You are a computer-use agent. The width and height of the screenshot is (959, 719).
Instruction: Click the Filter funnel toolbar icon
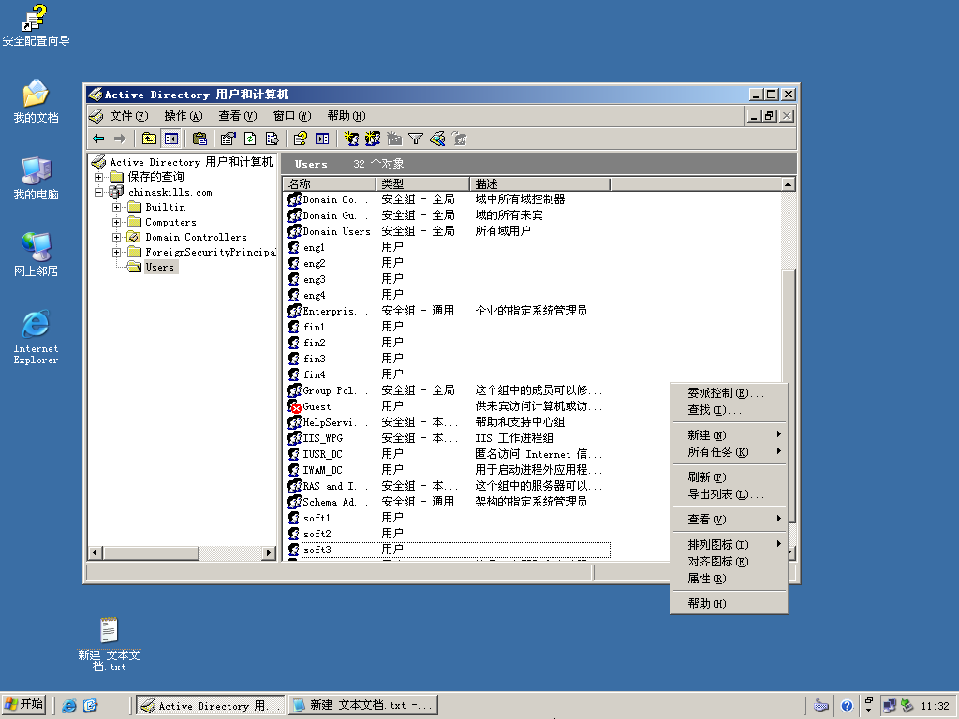416,139
